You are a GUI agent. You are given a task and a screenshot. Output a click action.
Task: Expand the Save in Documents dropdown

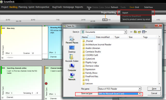[x=125, y=32]
